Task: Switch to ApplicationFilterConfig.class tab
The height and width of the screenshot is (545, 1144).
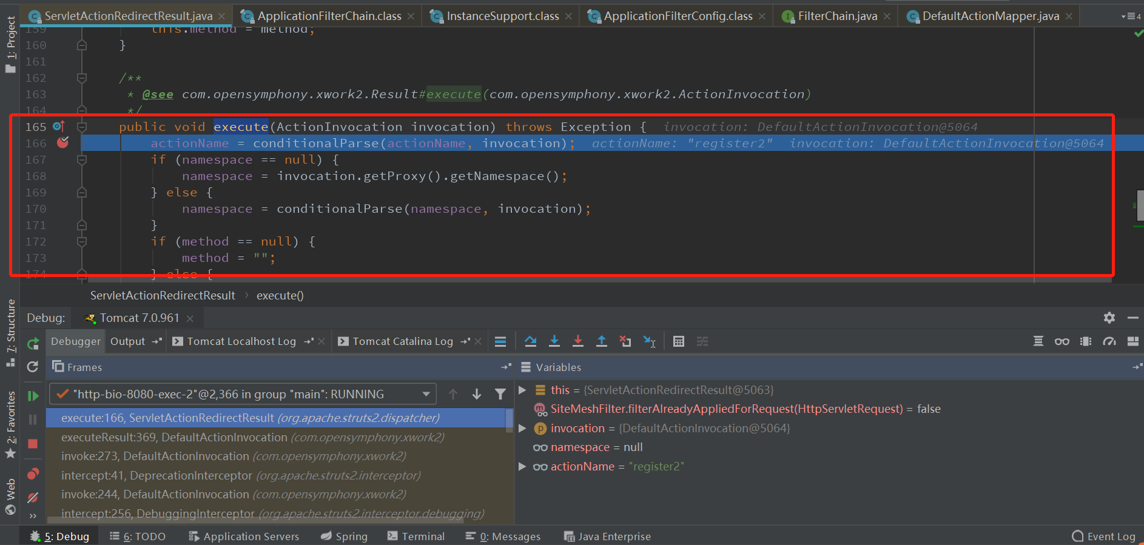Action: [678, 16]
